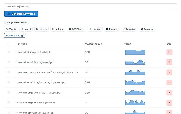Check the 'how to merge objects in javascript' row
Screen dimensions: 181x114
click(x=9, y=103)
